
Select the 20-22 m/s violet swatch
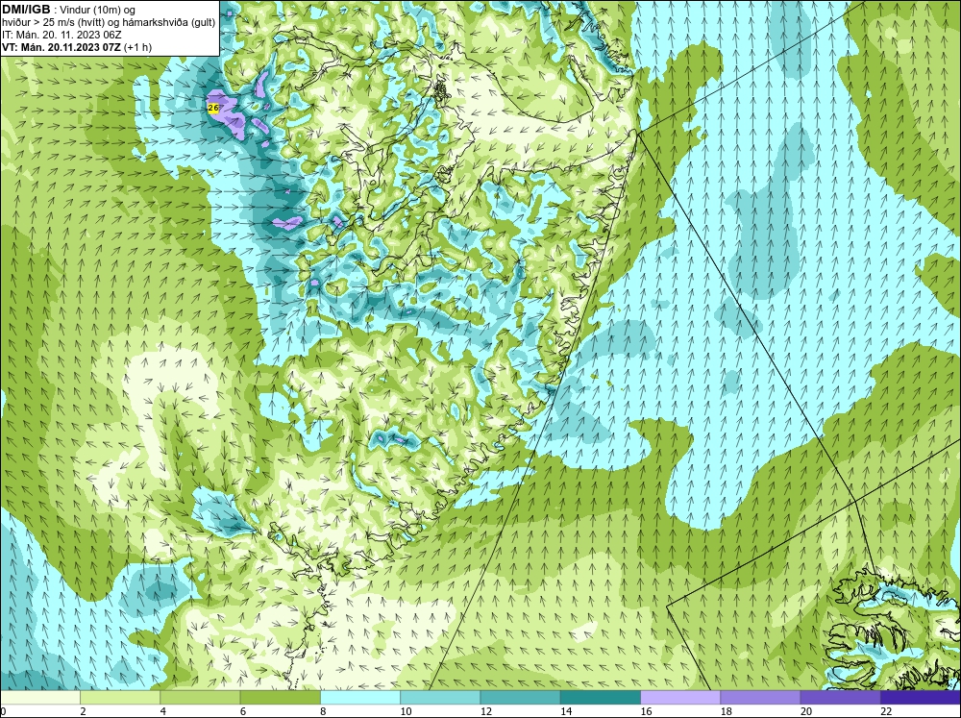pyautogui.click(x=840, y=697)
